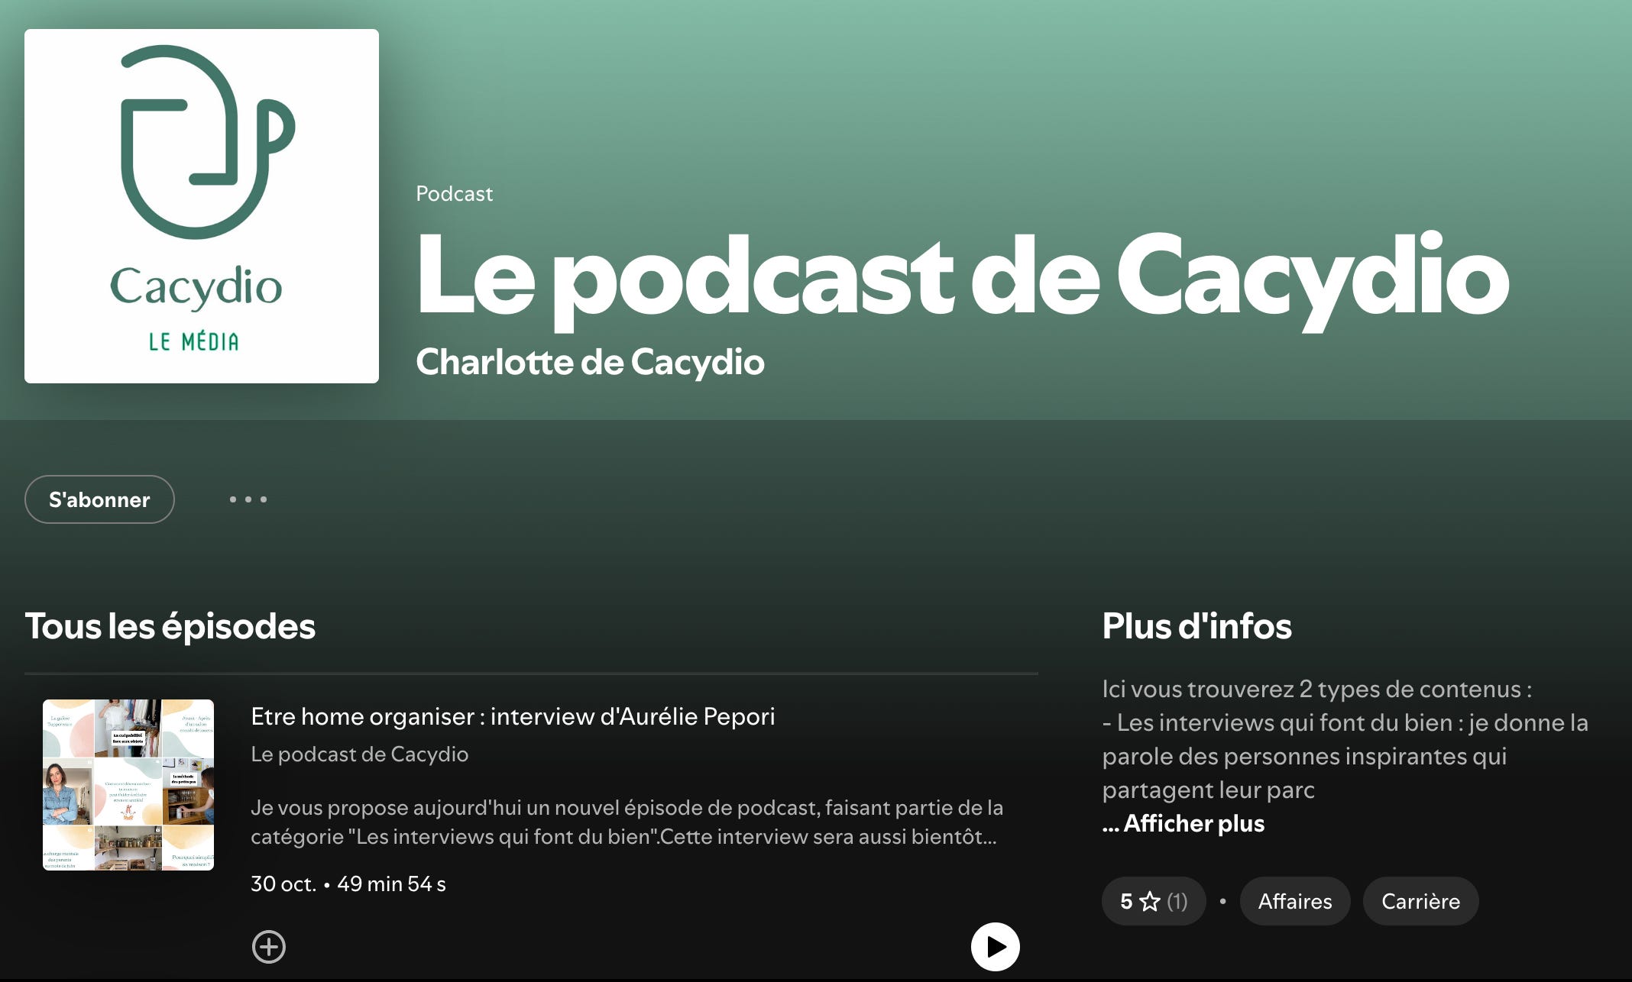
Task: Click the 30 oct. episode date
Action: pyautogui.click(x=283, y=883)
